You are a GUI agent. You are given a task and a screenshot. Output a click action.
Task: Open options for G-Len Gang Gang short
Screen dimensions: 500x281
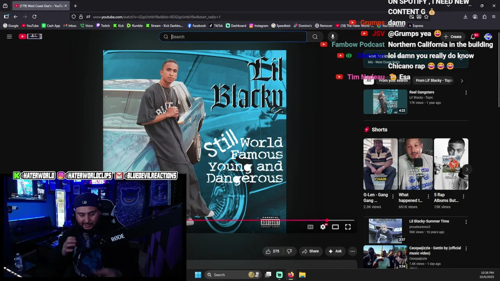coord(393,197)
